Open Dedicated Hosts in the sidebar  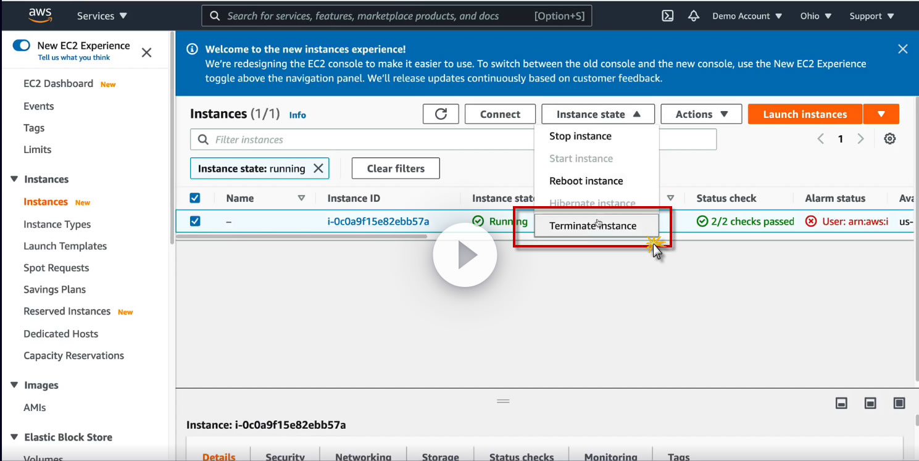pos(60,334)
